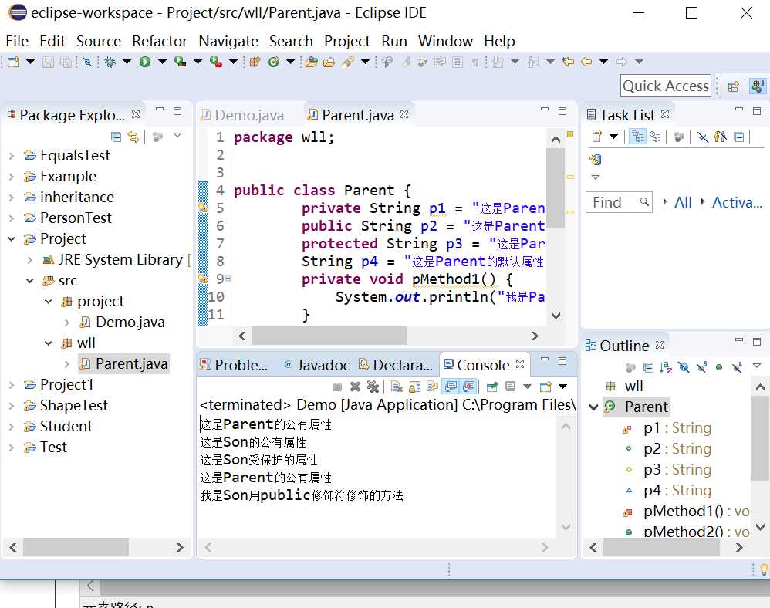The image size is (770, 608).
Task: Collapse the wll package node
Action: (49, 343)
